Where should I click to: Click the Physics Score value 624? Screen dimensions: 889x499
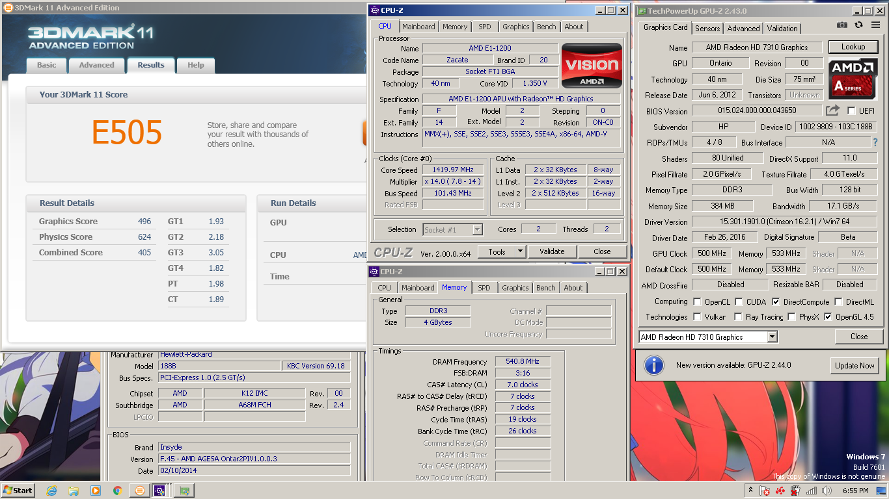tap(144, 237)
